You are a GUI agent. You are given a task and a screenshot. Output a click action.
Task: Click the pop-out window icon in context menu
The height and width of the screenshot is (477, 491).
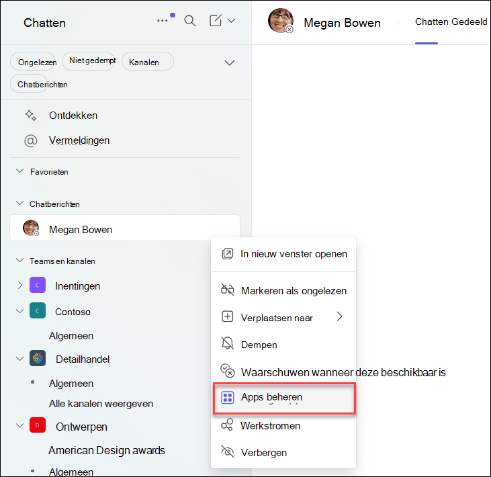228,254
